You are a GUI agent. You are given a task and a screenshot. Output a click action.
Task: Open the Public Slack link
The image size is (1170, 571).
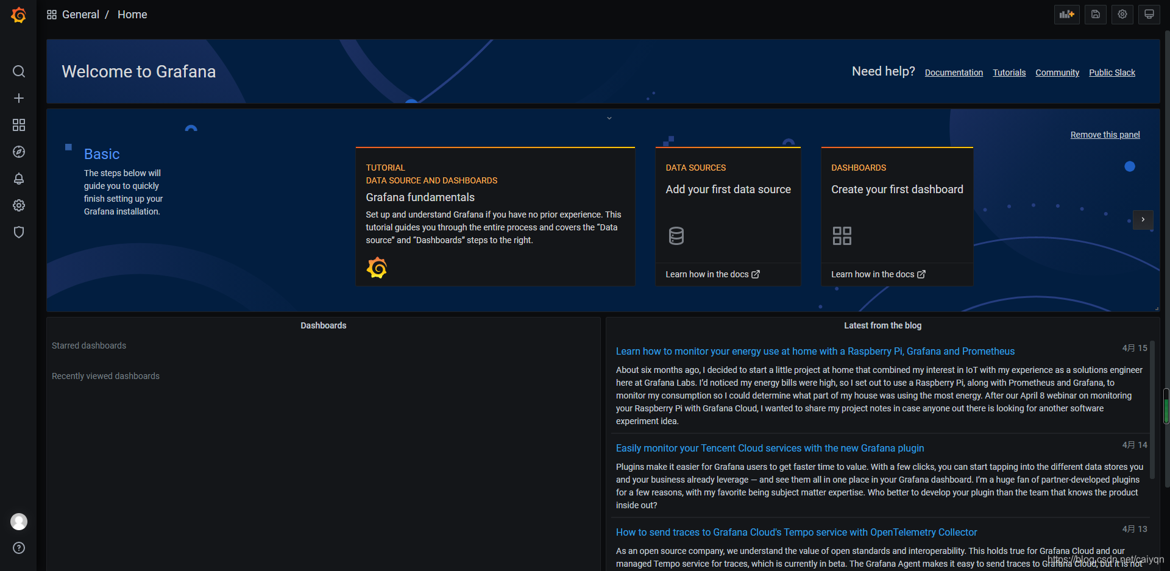click(1112, 73)
